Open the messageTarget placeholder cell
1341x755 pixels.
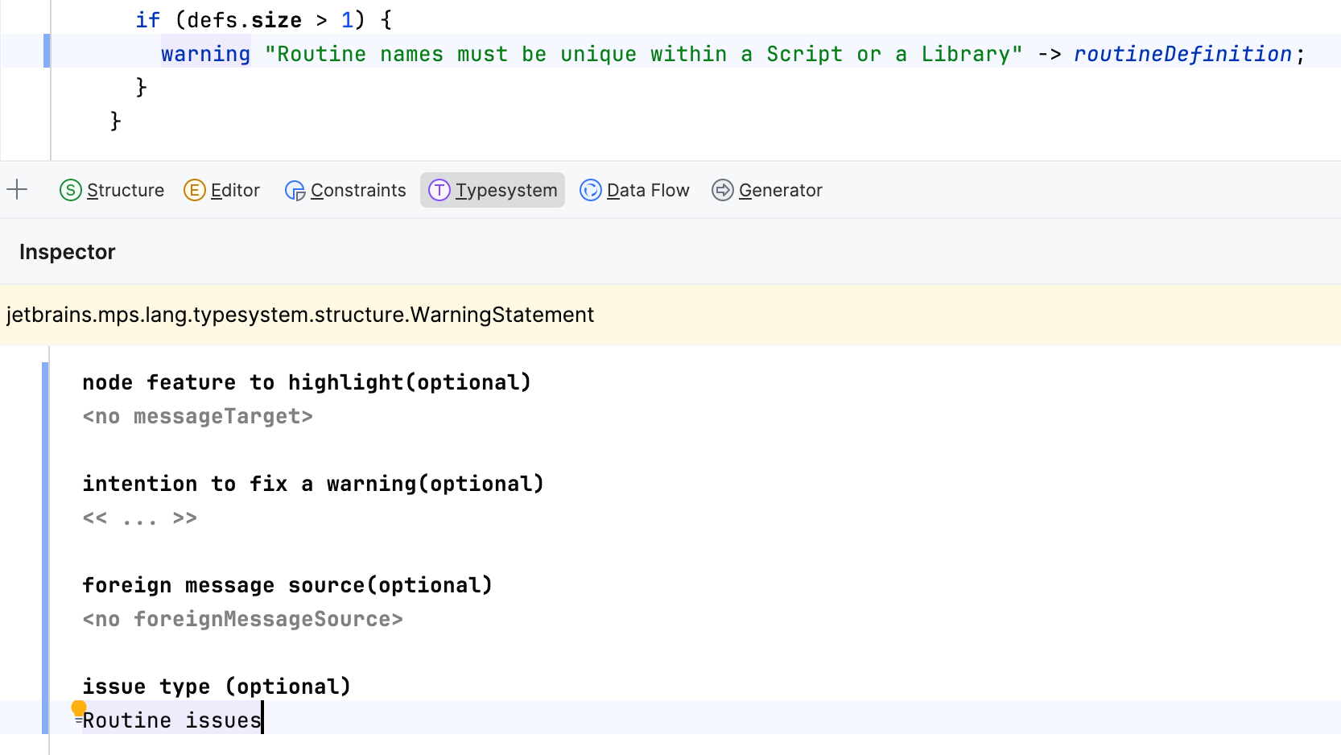(196, 416)
